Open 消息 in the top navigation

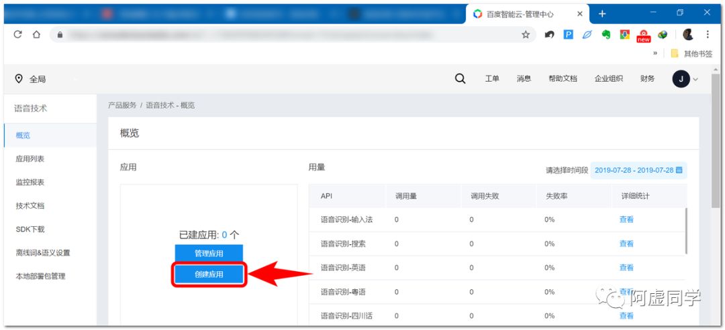click(x=524, y=79)
